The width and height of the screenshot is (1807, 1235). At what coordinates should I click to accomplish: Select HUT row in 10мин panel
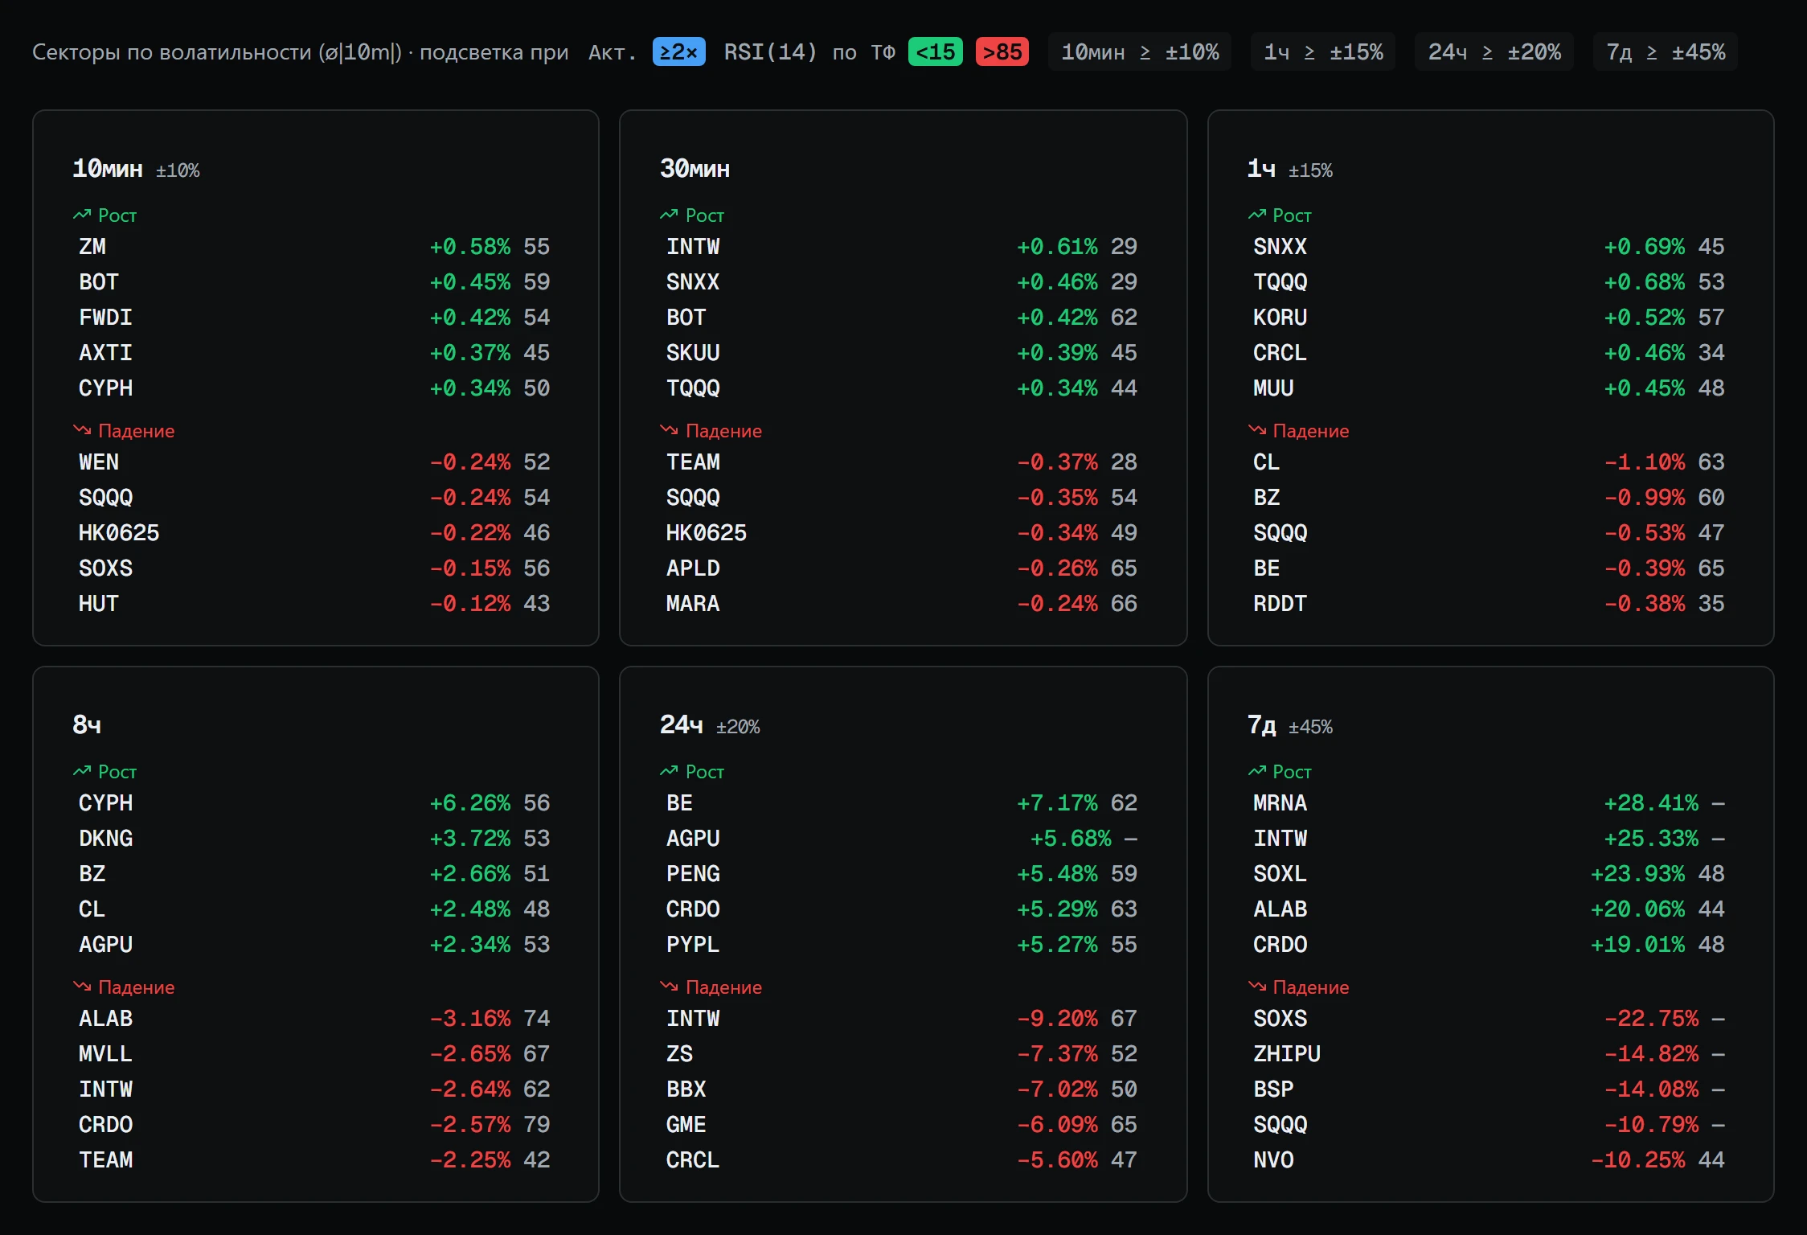click(x=314, y=604)
